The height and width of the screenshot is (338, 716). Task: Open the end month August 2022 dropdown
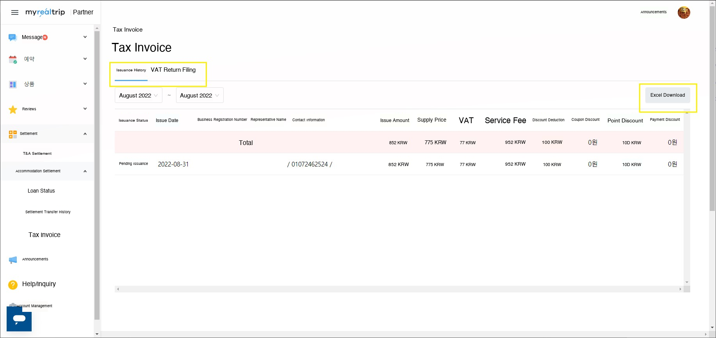coord(199,96)
